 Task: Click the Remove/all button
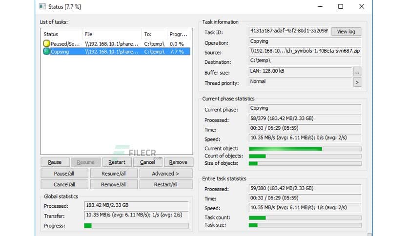point(113,185)
